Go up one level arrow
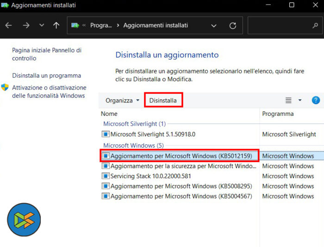Viewport: 324px width, 247px height. [56, 25]
